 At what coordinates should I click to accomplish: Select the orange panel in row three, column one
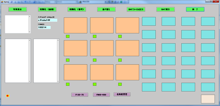(x=75, y=72)
